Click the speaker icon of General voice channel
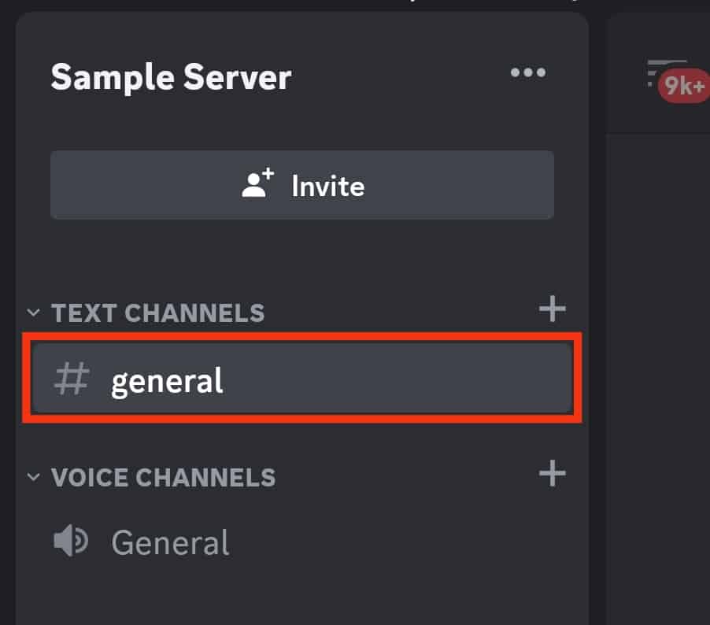Image resolution: width=710 pixels, height=625 pixels. tap(71, 542)
